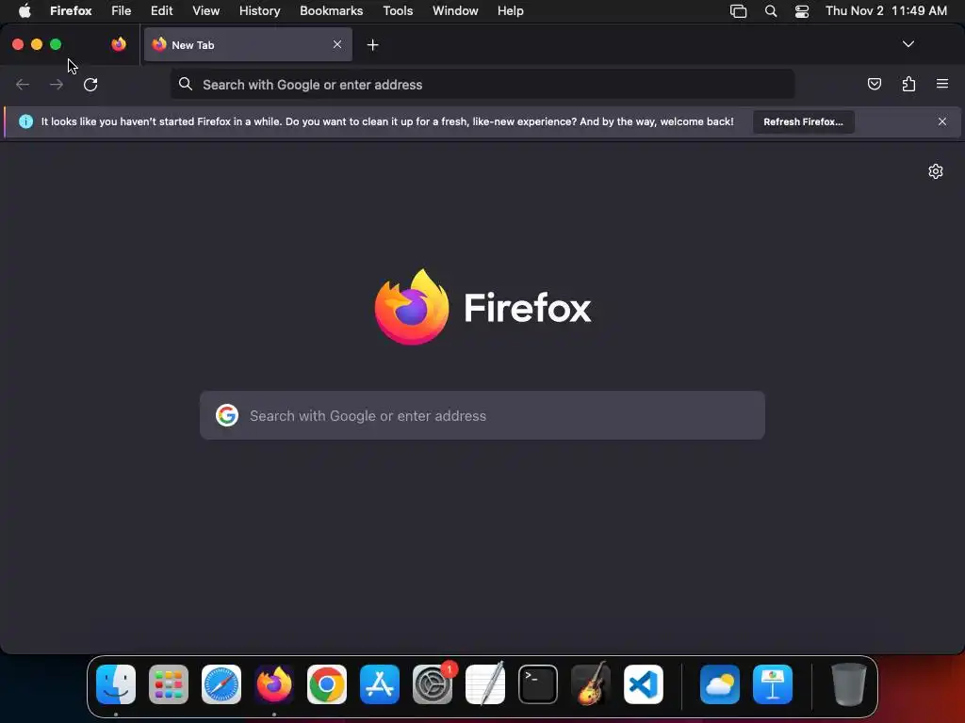Close the New Tab tab

click(337, 44)
